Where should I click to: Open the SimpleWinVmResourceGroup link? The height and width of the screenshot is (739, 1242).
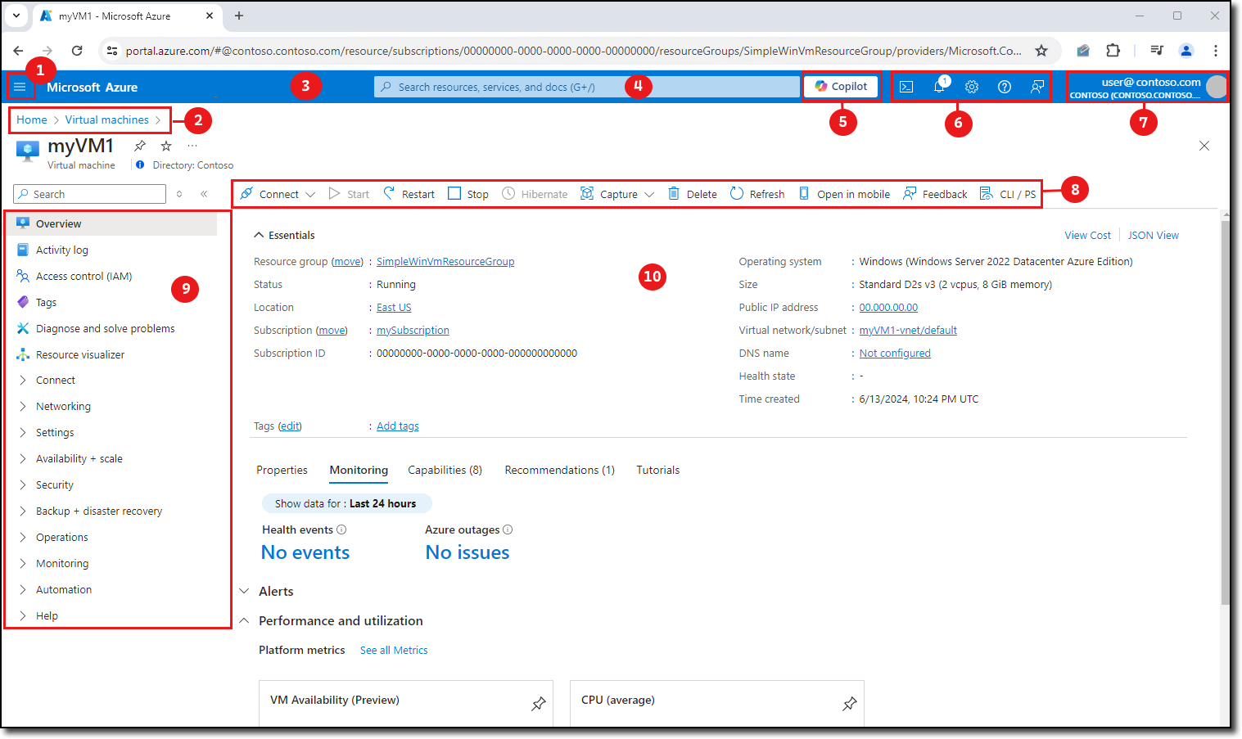(445, 261)
